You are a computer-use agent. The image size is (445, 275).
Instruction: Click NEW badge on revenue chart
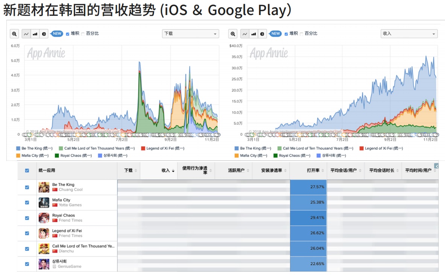click(x=275, y=33)
